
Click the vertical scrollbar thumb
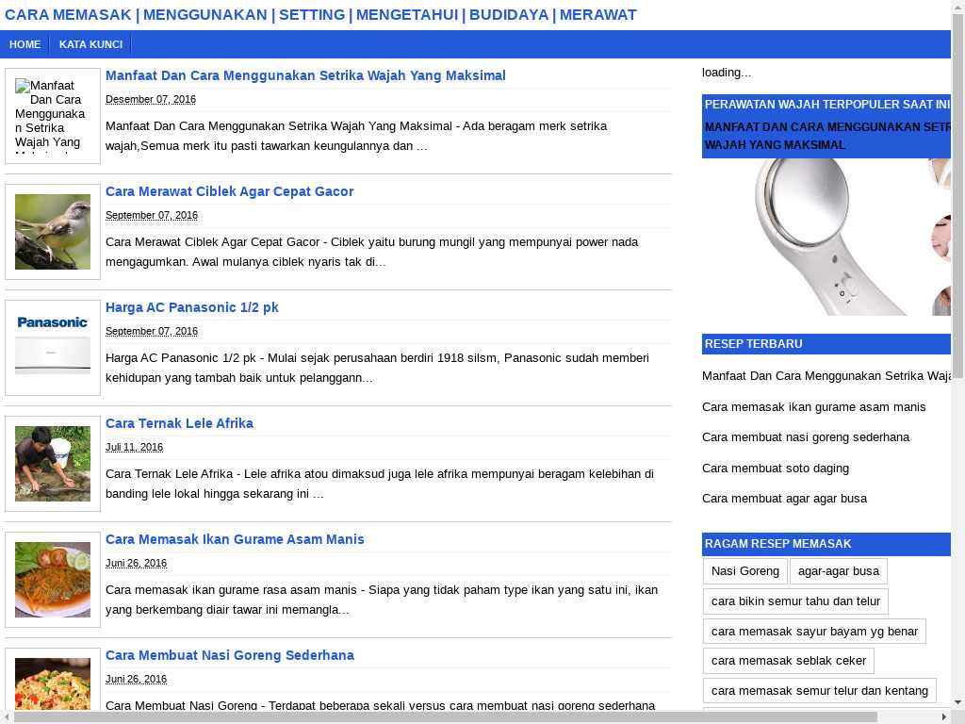coord(957,197)
